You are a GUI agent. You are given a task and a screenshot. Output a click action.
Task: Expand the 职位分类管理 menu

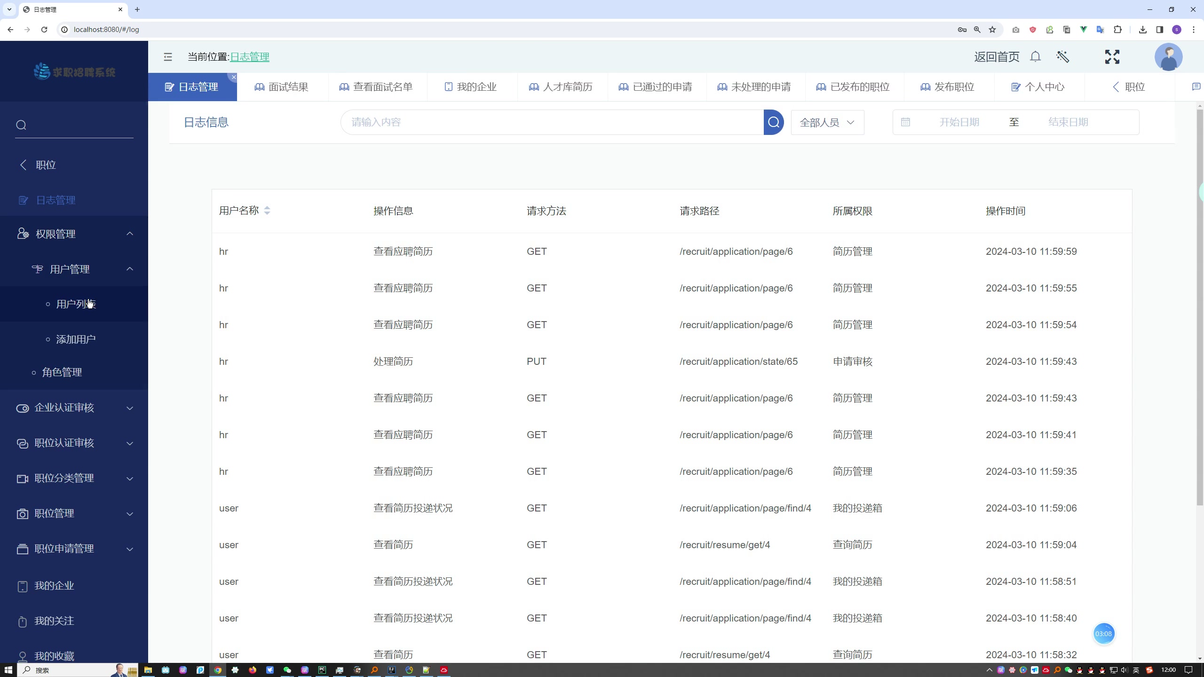click(x=74, y=478)
